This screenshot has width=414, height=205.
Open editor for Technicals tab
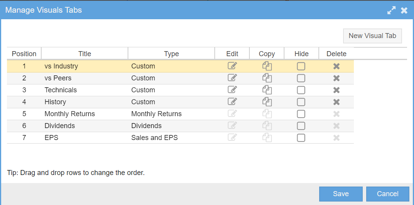(x=232, y=90)
